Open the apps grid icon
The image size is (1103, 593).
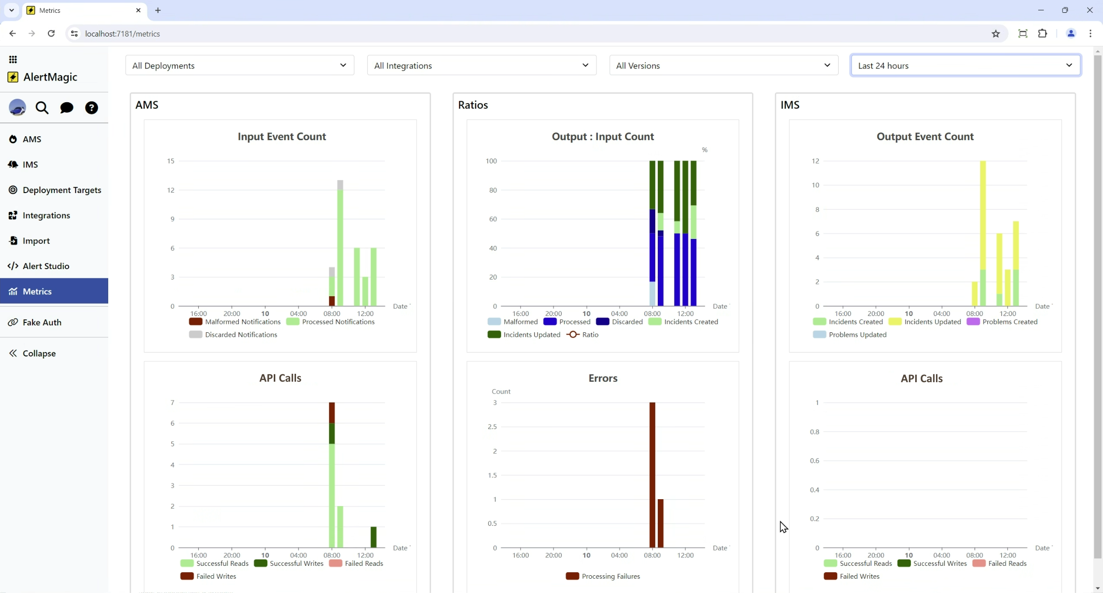coord(13,59)
